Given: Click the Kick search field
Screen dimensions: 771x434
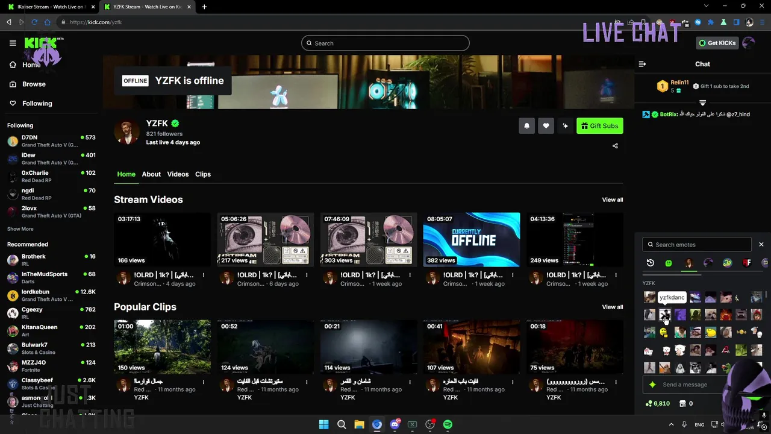Looking at the screenshot, I should click(385, 43).
